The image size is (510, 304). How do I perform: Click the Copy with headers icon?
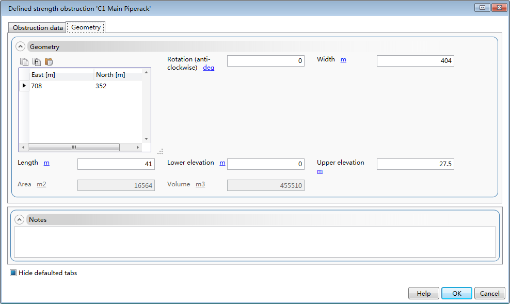coord(37,62)
